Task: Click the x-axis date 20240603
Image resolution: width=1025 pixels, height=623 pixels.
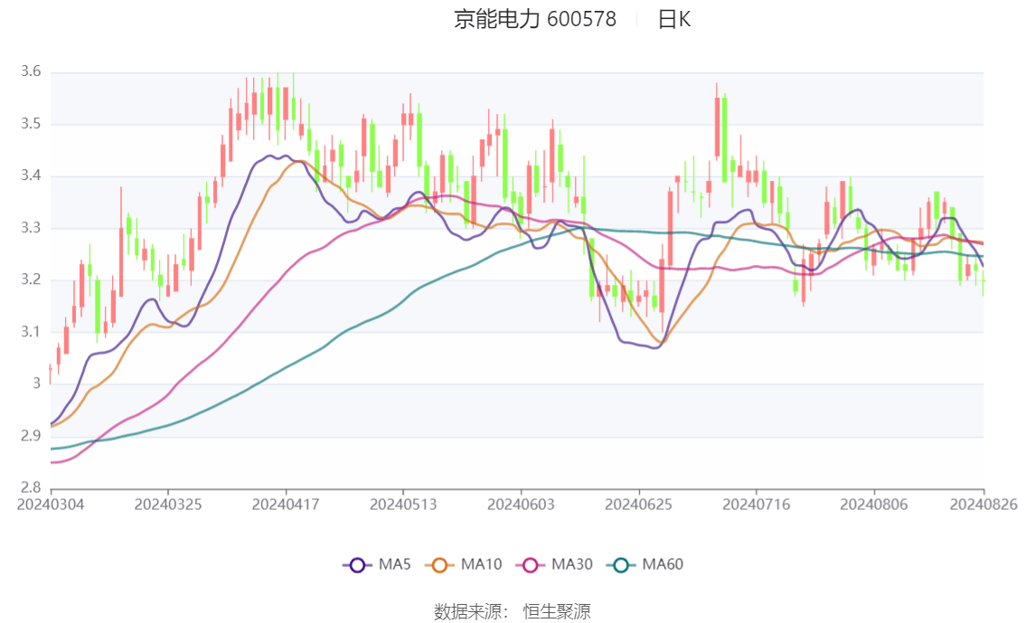Action: 521,505
